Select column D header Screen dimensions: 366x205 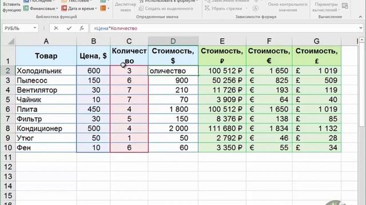tap(173, 41)
